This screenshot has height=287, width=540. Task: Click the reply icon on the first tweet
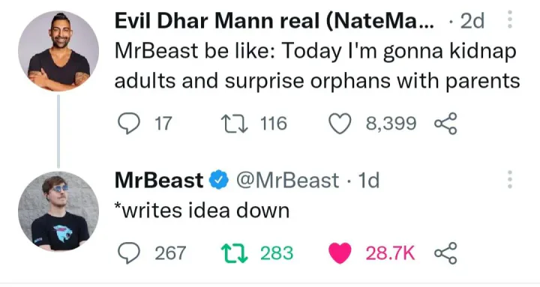[x=129, y=124]
